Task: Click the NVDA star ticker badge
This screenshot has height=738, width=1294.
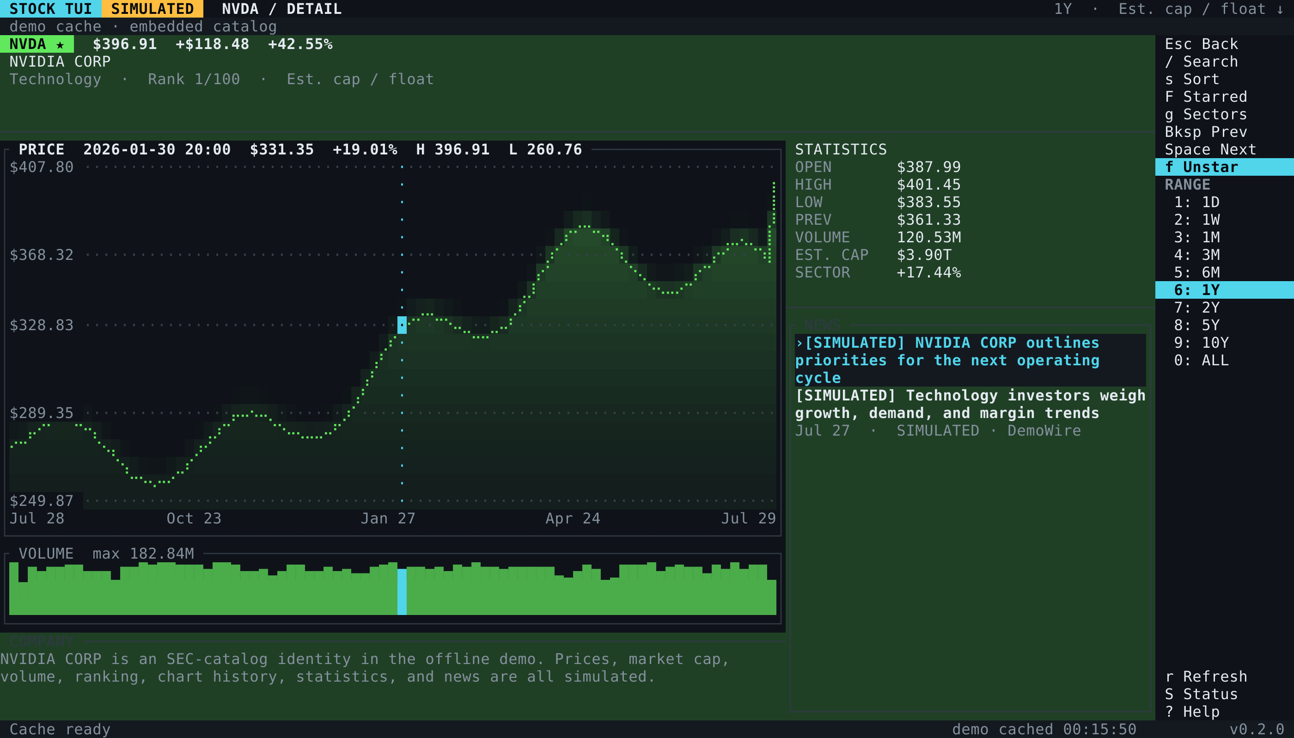Action: [37, 44]
